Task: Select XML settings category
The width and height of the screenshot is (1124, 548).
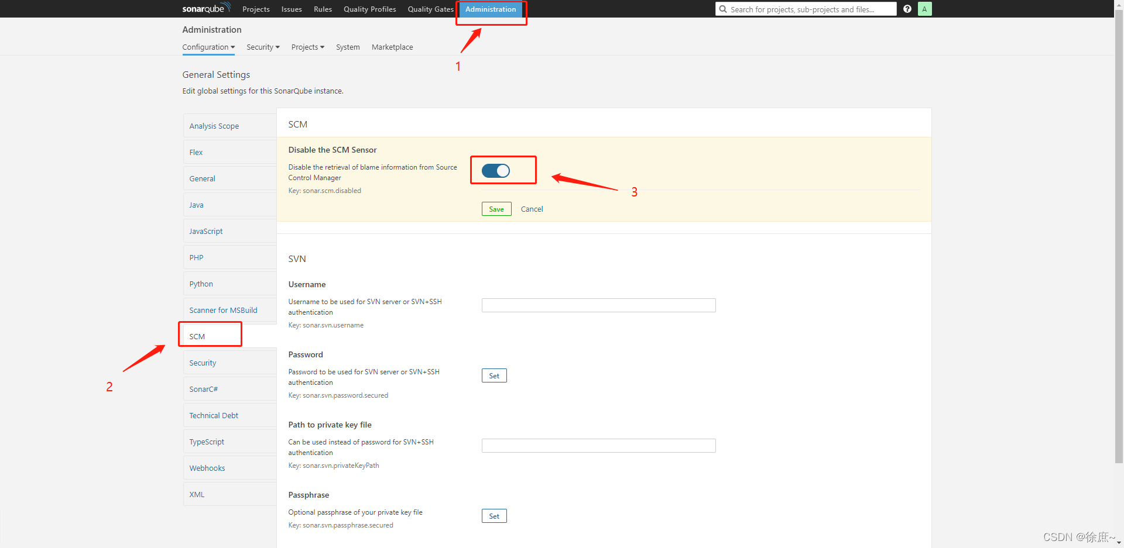Action: 229,494
